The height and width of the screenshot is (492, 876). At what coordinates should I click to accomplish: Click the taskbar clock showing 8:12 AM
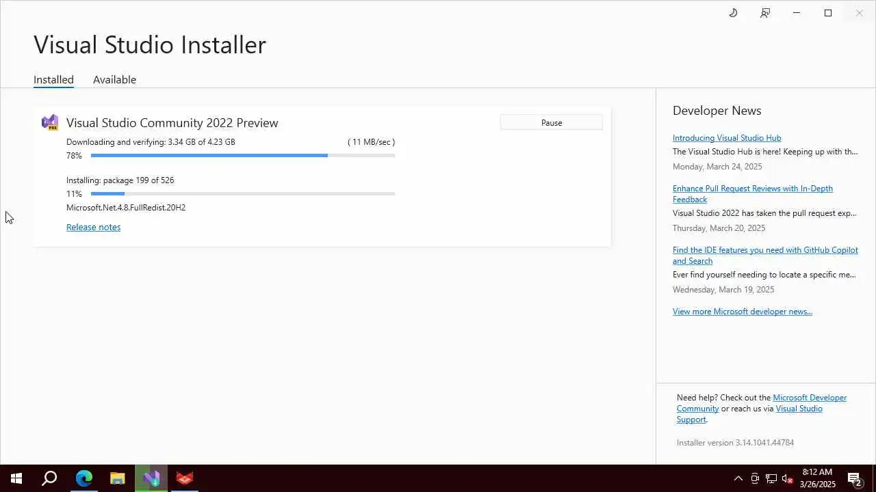(818, 478)
